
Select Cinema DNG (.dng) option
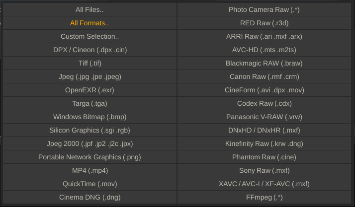click(89, 197)
